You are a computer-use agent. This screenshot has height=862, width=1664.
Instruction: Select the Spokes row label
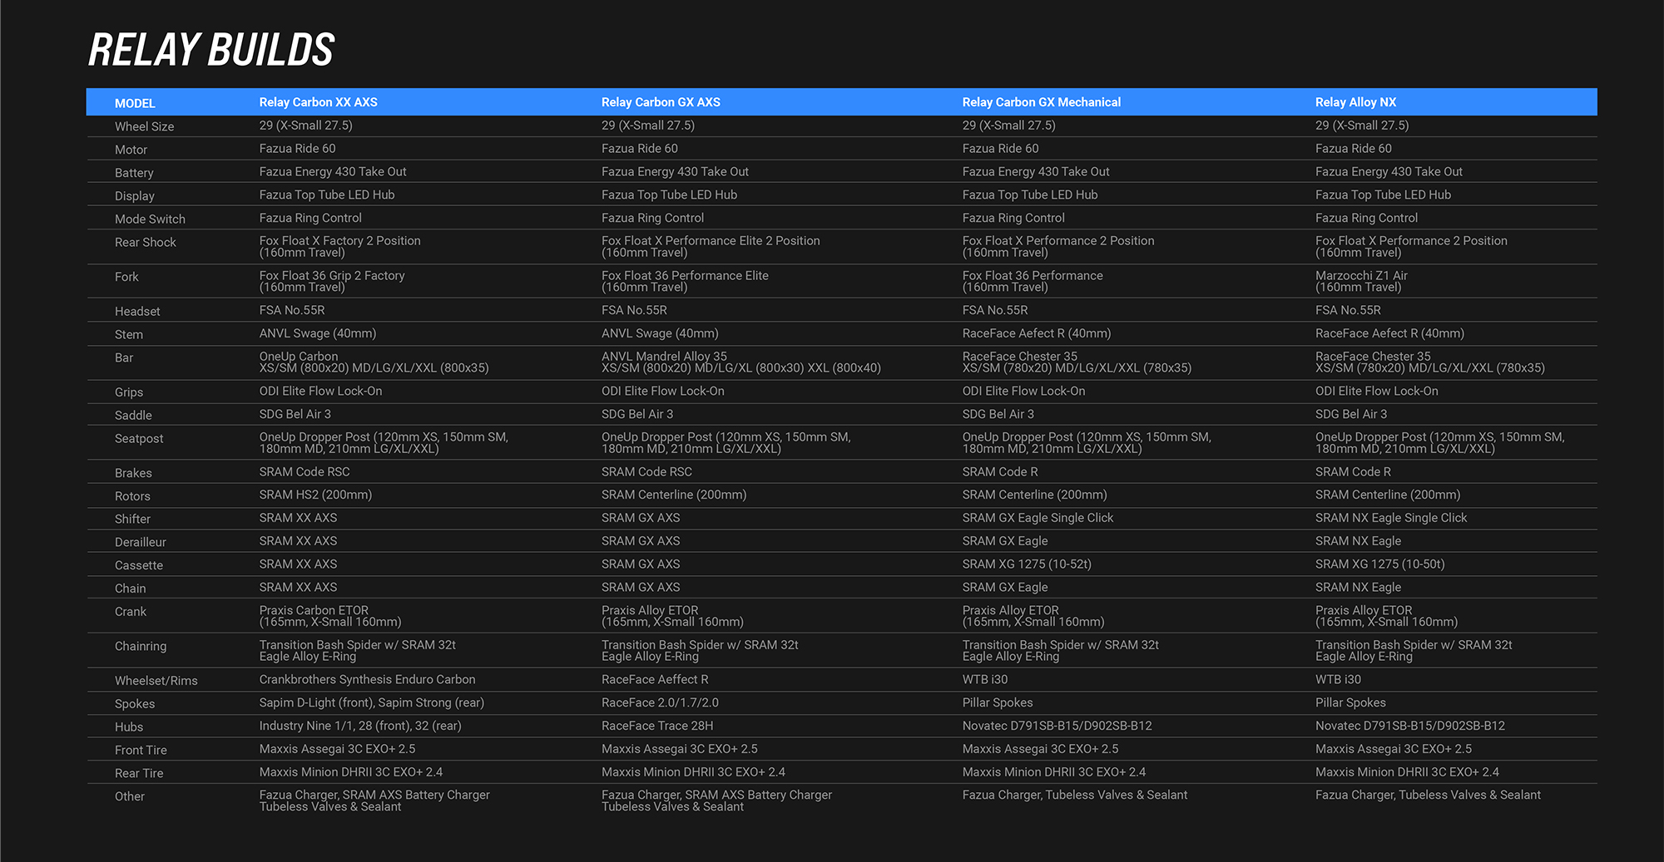[135, 705]
